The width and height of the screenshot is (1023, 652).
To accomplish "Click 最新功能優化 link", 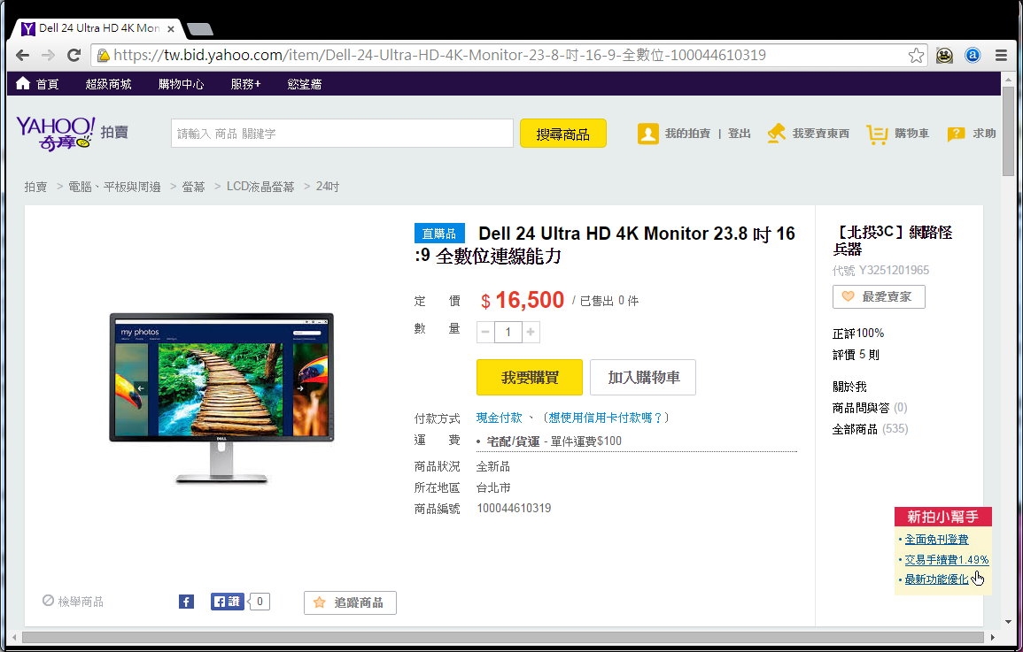I will tap(936, 579).
